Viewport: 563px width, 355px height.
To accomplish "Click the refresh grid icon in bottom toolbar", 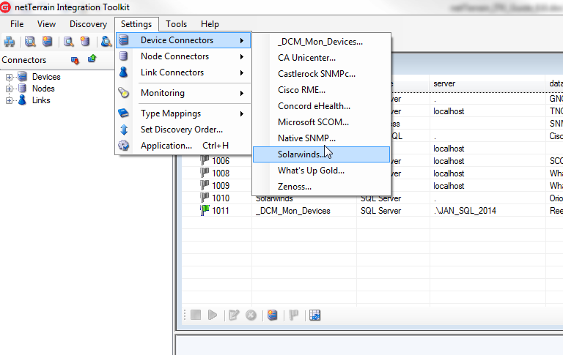I will (315, 315).
